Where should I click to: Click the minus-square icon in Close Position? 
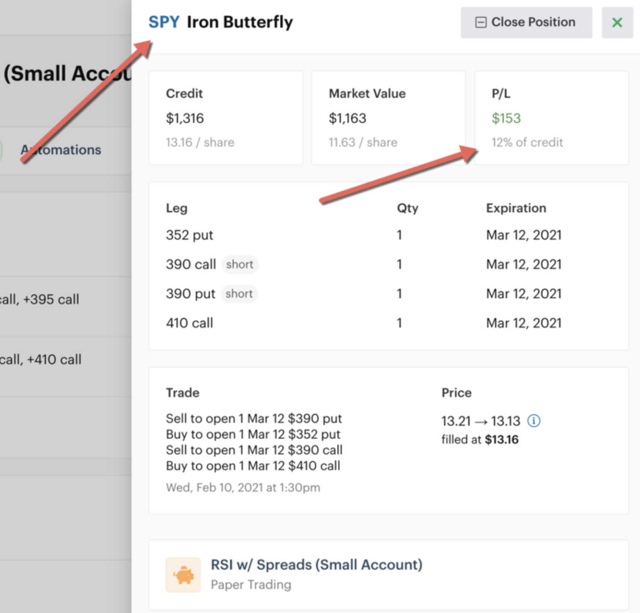[x=481, y=22]
